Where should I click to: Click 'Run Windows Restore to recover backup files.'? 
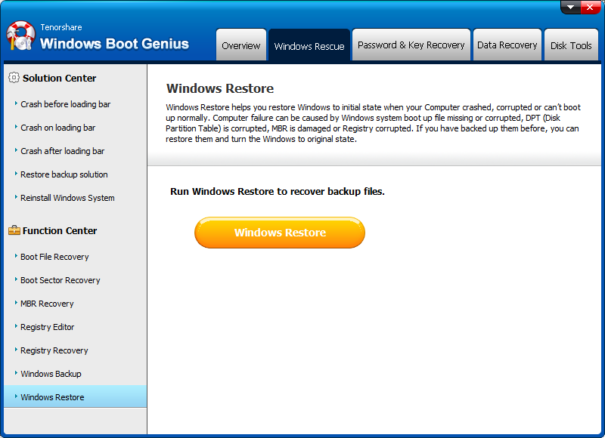point(278,192)
